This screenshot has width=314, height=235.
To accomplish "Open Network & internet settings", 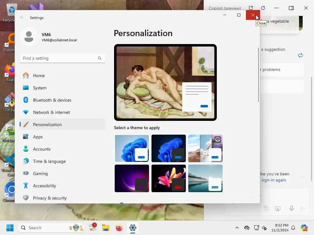I will [x=63, y=112].
